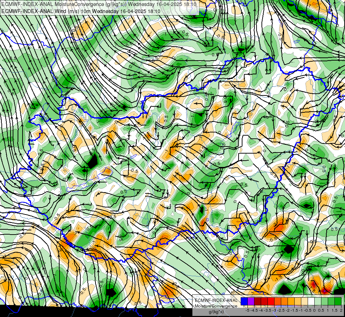Click the 0 tick label in legend
Screen dimensions: 345x317
(x=314, y=310)
